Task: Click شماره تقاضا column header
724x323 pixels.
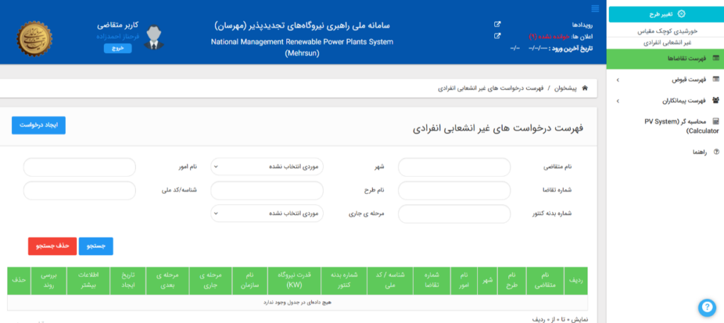Action: coord(432,281)
